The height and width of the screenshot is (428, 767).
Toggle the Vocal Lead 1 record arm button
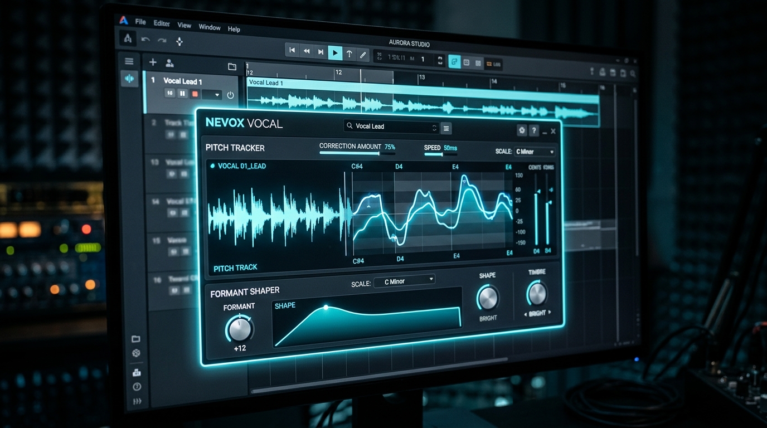[195, 94]
